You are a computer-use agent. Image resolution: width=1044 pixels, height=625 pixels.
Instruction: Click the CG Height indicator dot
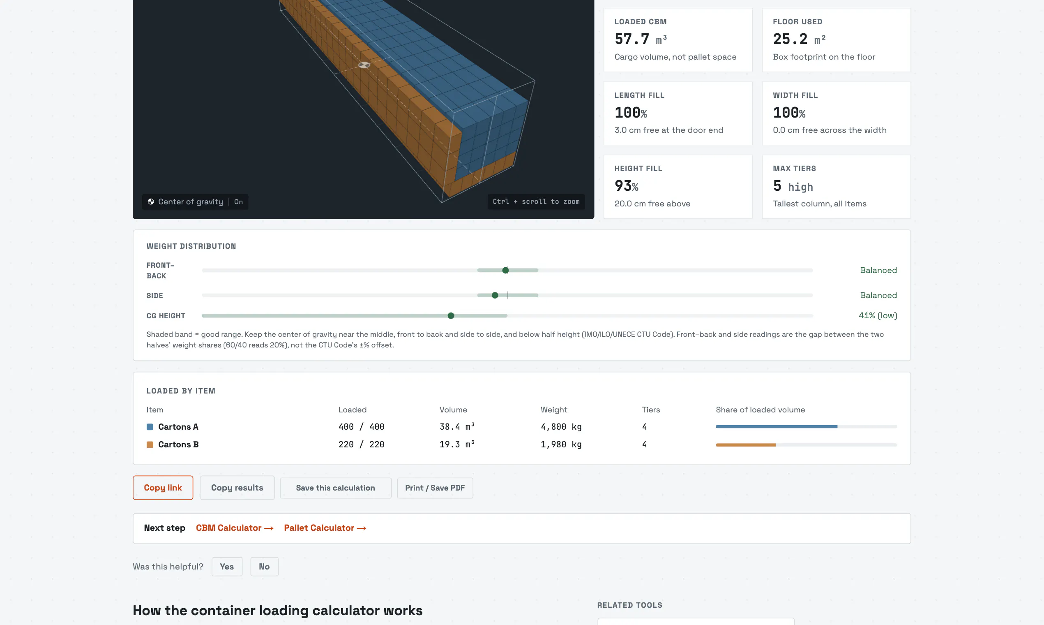pos(451,315)
